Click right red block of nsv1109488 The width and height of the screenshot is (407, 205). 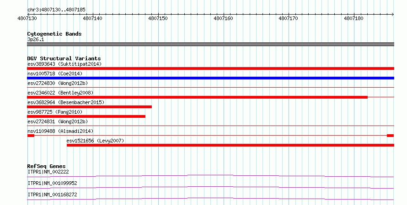pos(391,136)
